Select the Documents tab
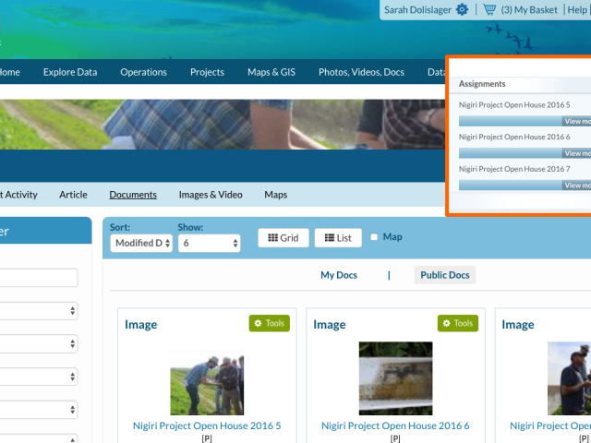This screenshot has height=443, width=591. tap(133, 195)
